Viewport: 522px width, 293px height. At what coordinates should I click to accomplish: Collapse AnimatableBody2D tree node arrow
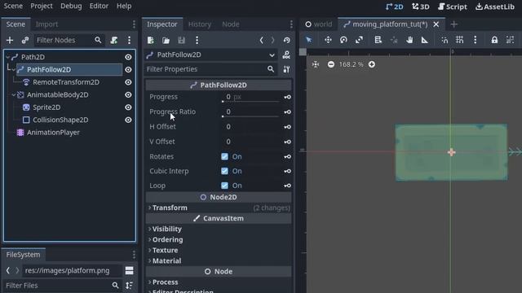[x=13, y=95]
